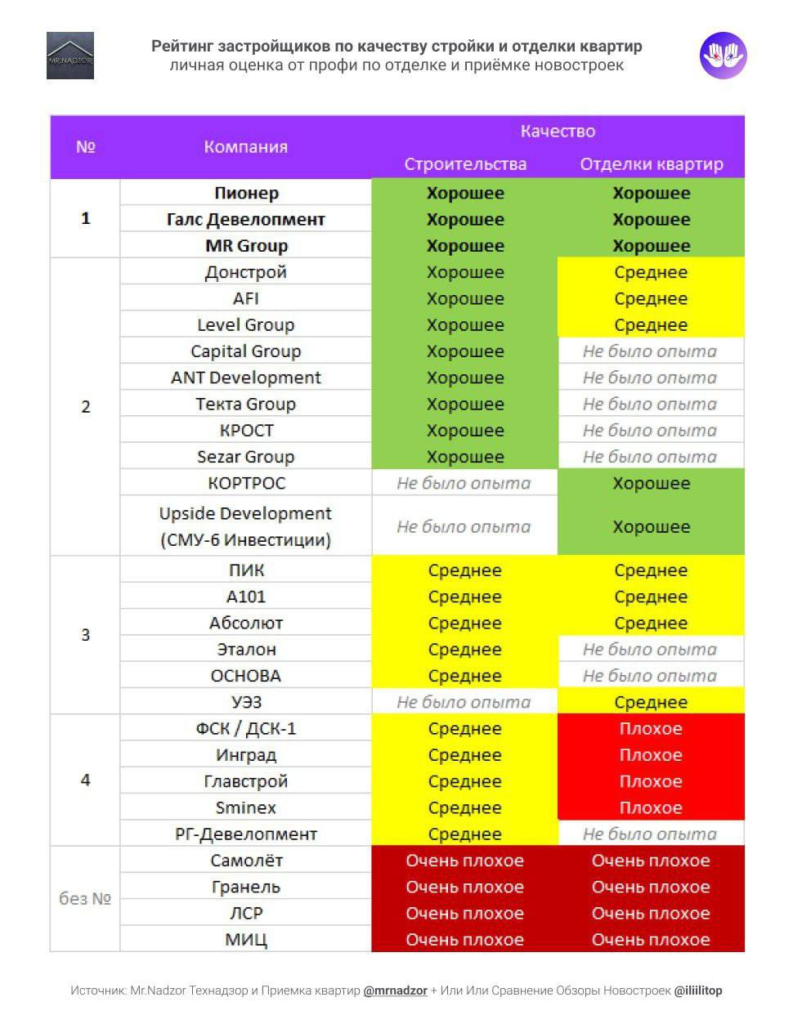The width and height of the screenshot is (793, 1024).
Task: Click the «без №» group label
Action: [85, 899]
